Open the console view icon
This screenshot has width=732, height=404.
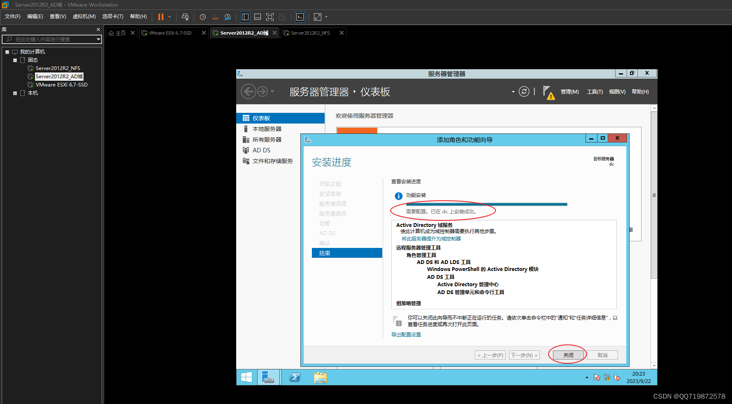click(x=300, y=17)
